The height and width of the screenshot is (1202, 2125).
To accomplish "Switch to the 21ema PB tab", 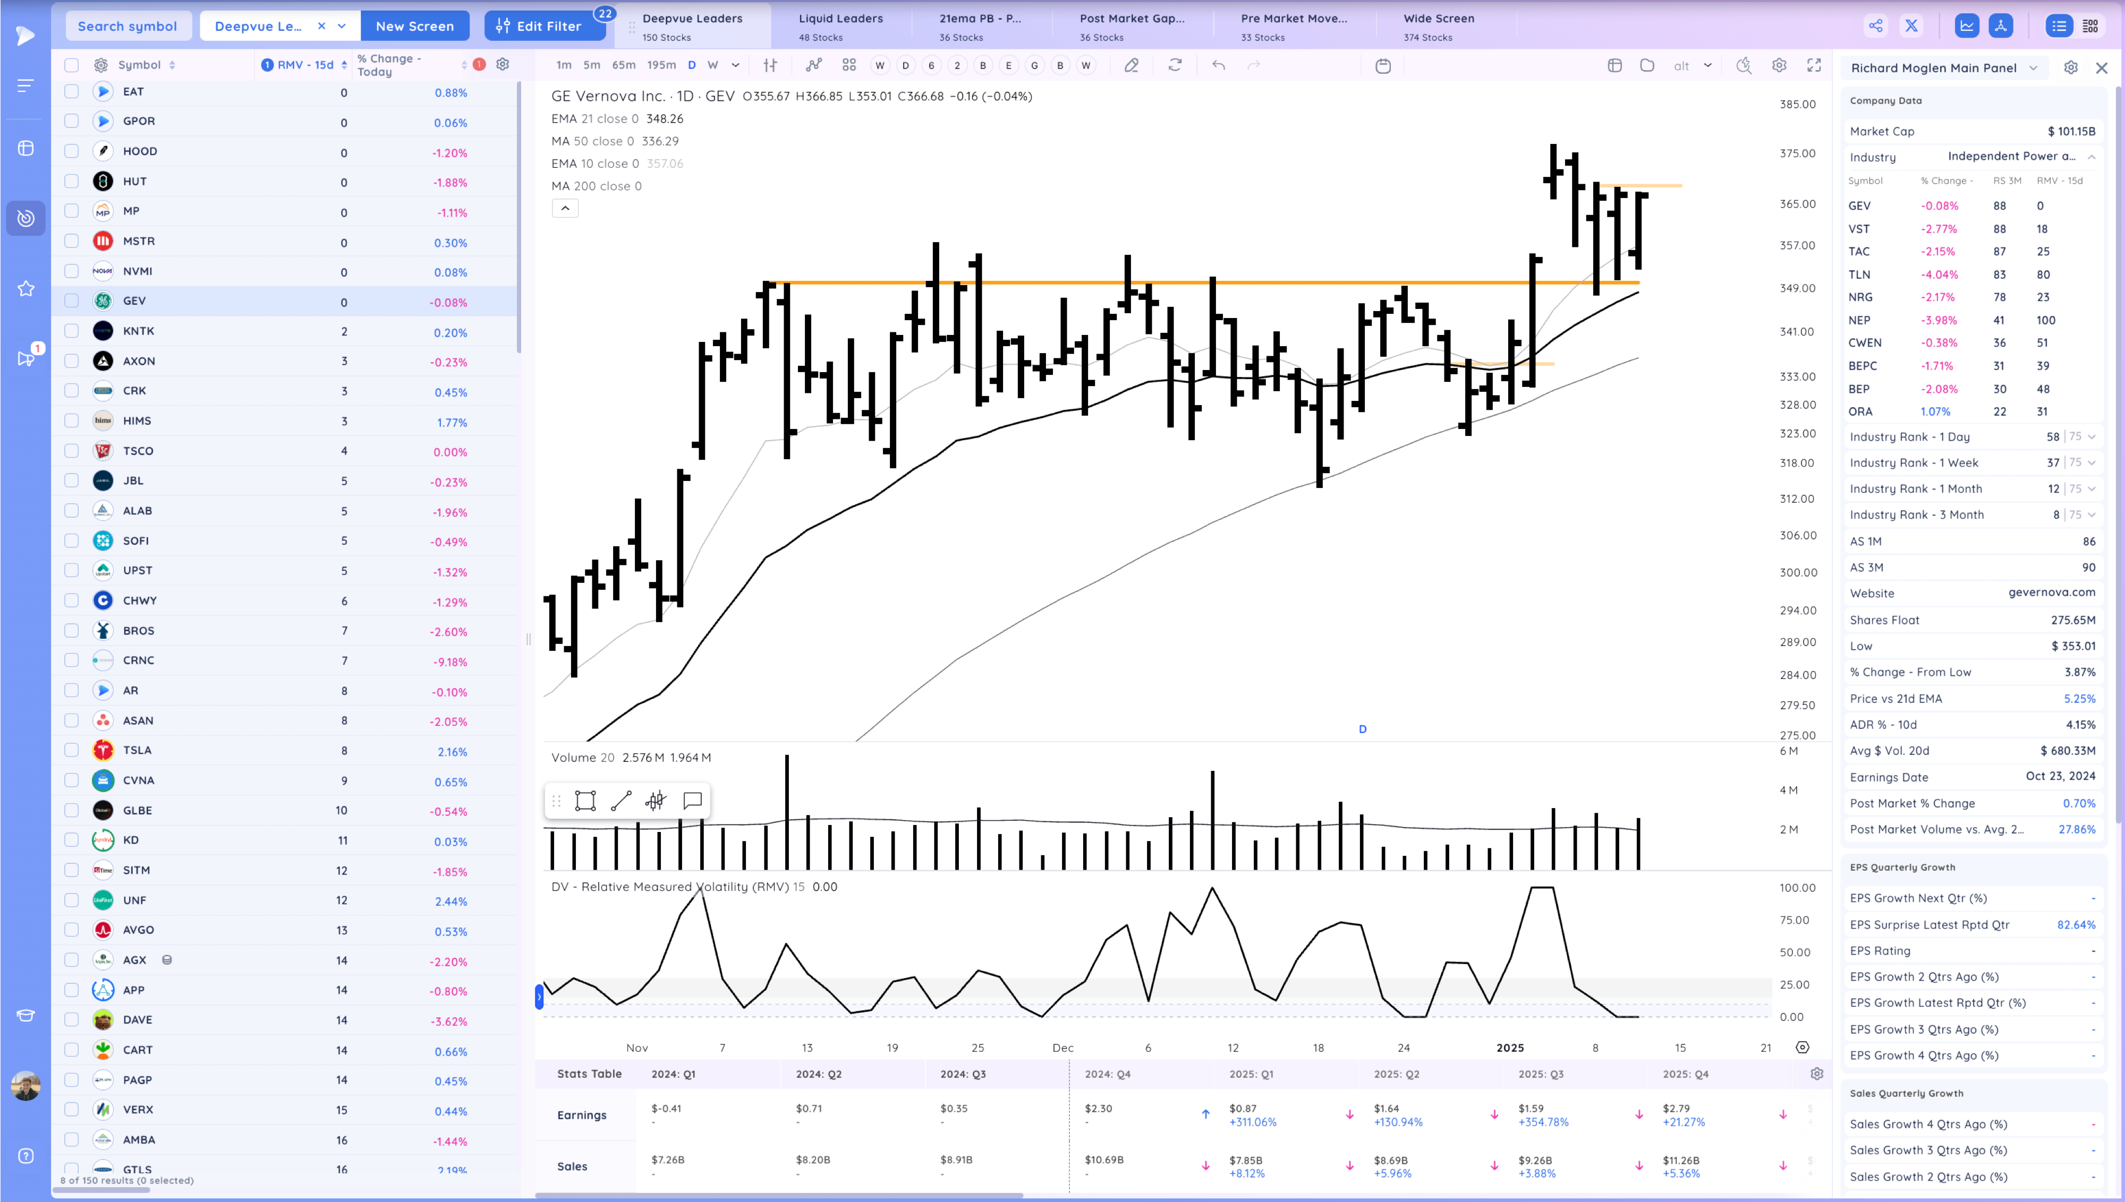I will click(x=980, y=27).
